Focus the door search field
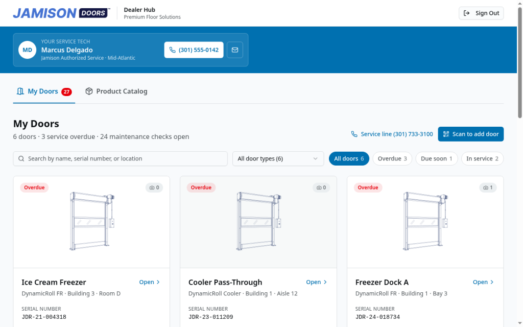 [120, 159]
